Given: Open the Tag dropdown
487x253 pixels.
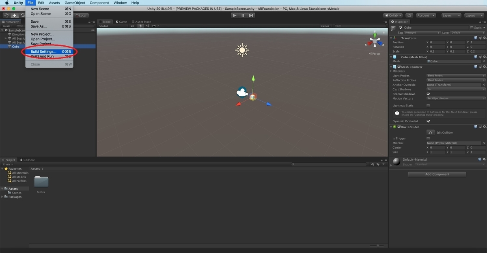Looking at the screenshot, I should click(422, 32).
